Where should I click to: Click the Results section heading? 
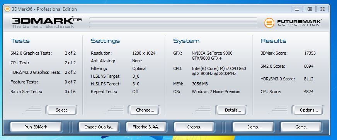[273, 41]
